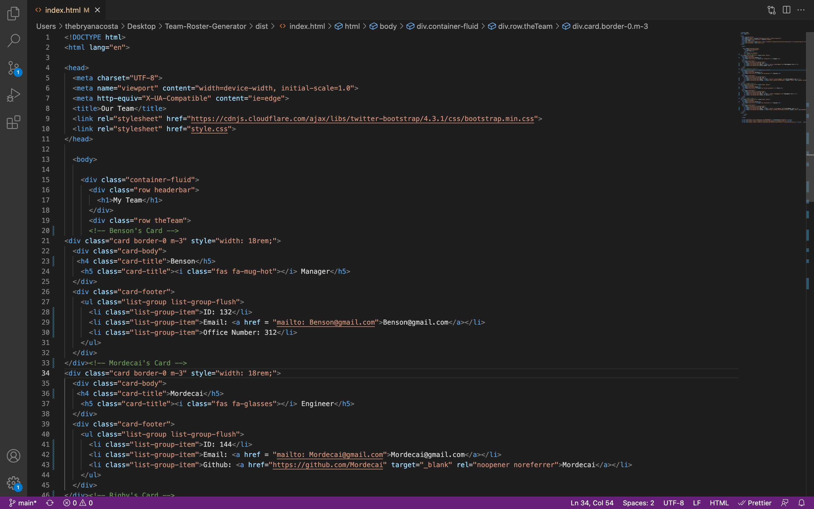Image resolution: width=814 pixels, height=509 pixels.
Task: Open the style.css stylesheet link
Action: click(209, 129)
